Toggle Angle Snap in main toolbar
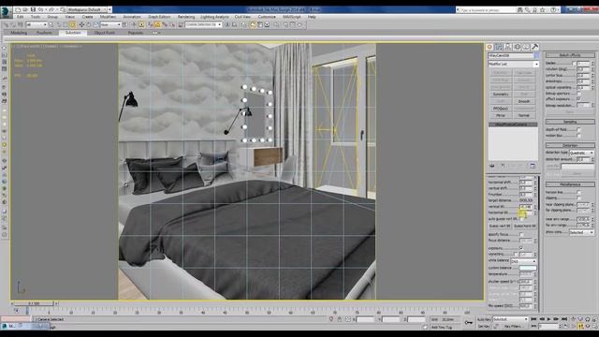Screen dimensions: 599x337 (157, 25)
